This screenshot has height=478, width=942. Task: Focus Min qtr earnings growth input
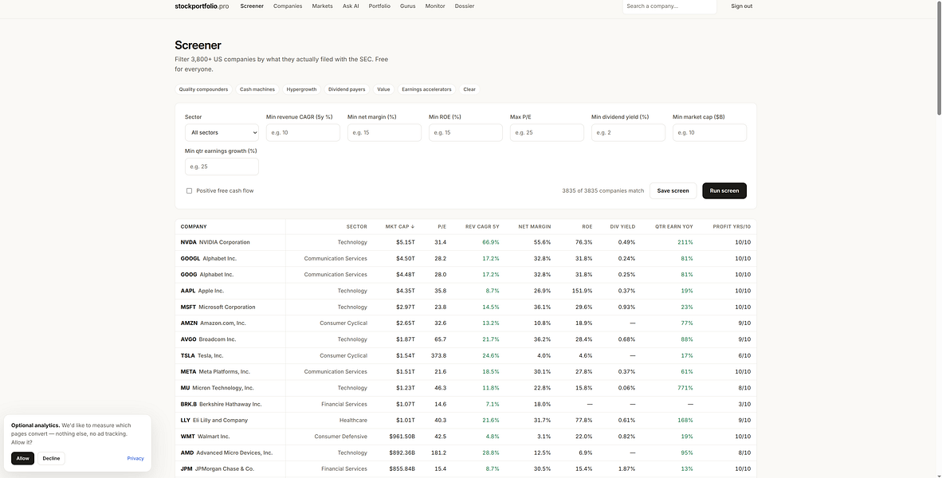(222, 167)
